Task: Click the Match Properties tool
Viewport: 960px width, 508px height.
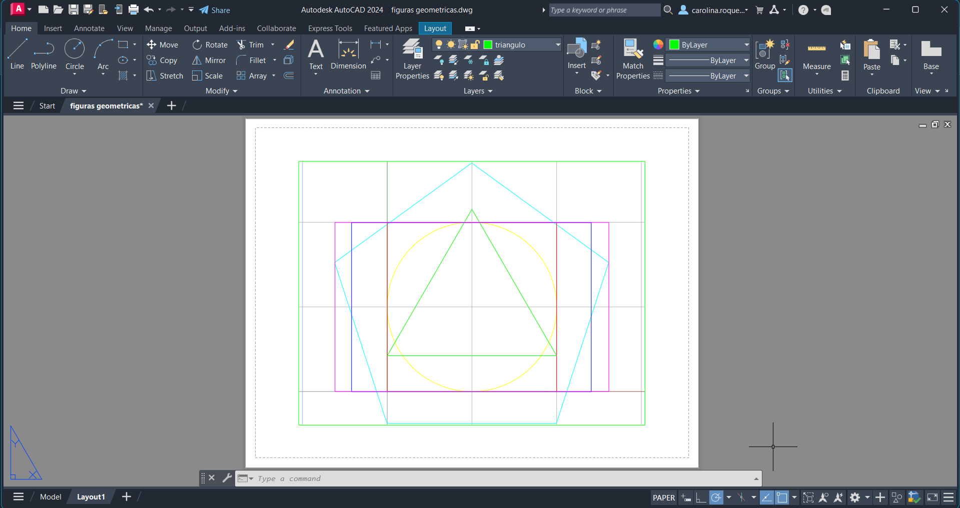Action: [633, 58]
